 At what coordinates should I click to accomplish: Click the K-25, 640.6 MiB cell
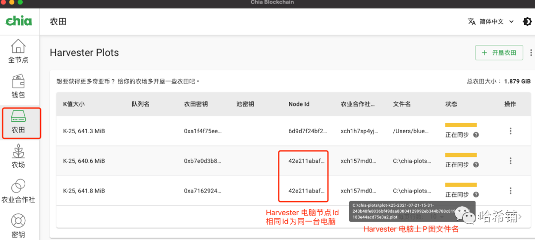click(84, 161)
